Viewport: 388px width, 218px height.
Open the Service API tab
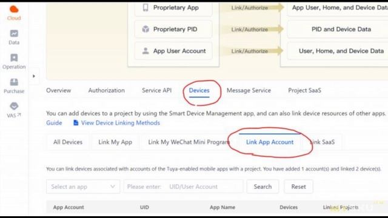click(x=156, y=90)
